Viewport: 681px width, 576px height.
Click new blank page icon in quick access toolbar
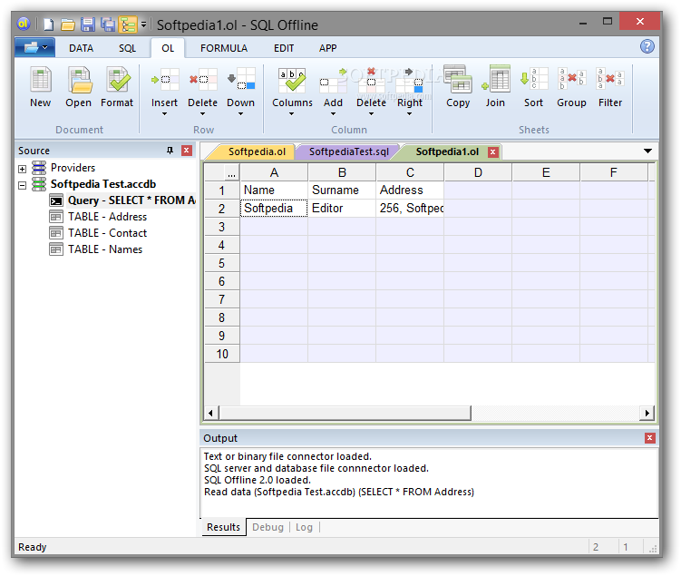pyautogui.click(x=49, y=24)
